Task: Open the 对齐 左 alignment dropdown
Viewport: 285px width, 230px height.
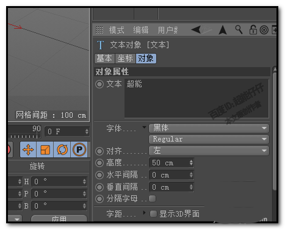Action: 209,151
